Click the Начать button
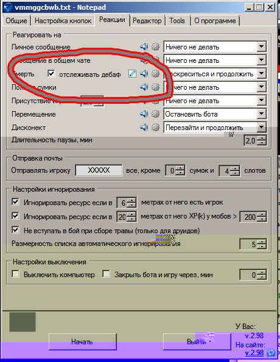This screenshot has width=280, height=362. (x=83, y=342)
